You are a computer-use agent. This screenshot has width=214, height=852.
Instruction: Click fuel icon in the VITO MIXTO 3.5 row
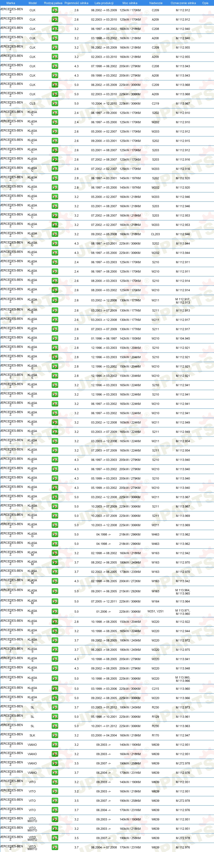tap(55, 838)
